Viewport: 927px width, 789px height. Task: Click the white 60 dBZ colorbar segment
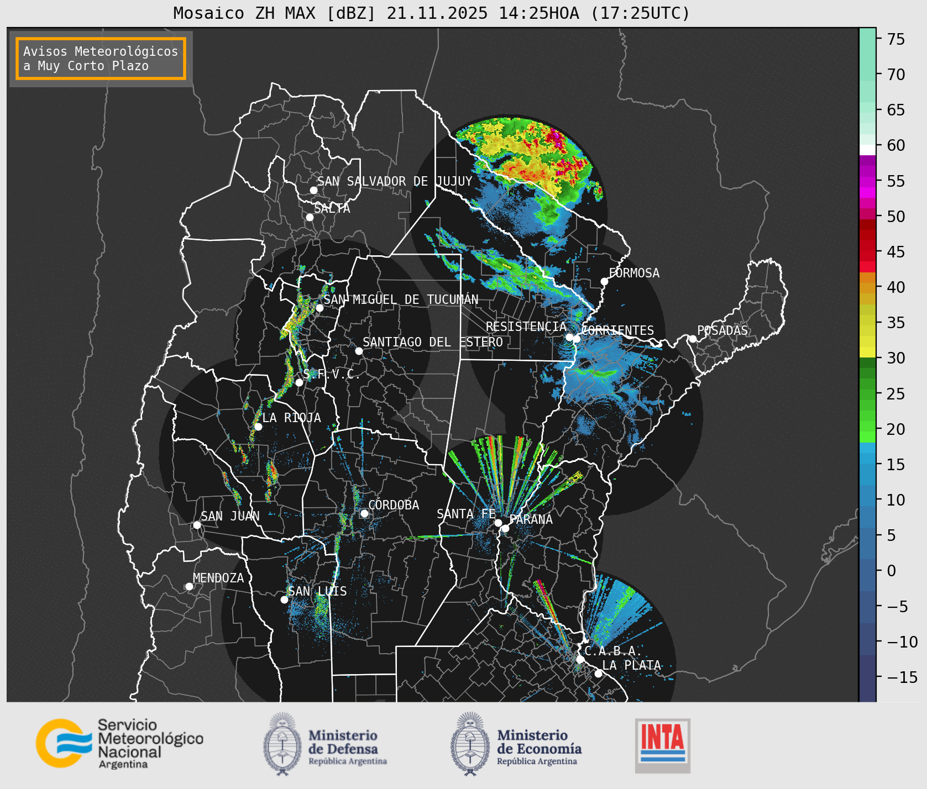(x=867, y=150)
